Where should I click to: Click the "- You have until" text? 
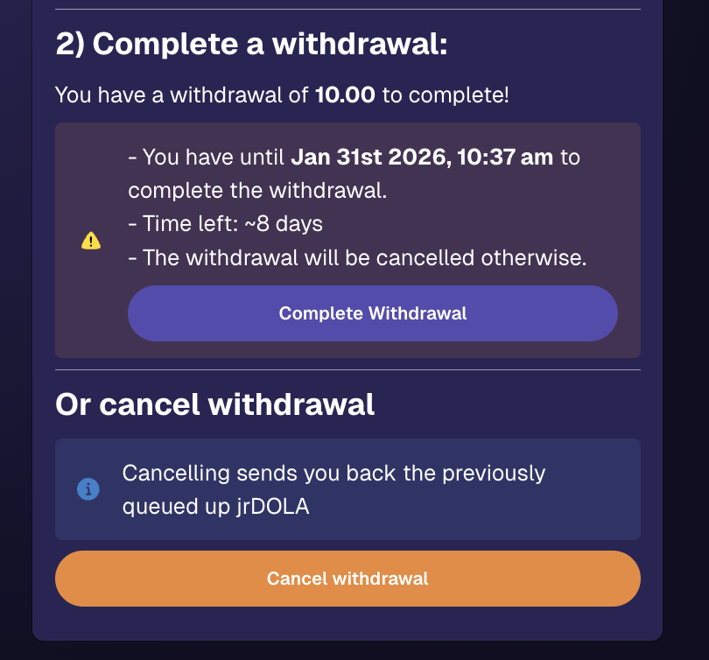(x=207, y=158)
